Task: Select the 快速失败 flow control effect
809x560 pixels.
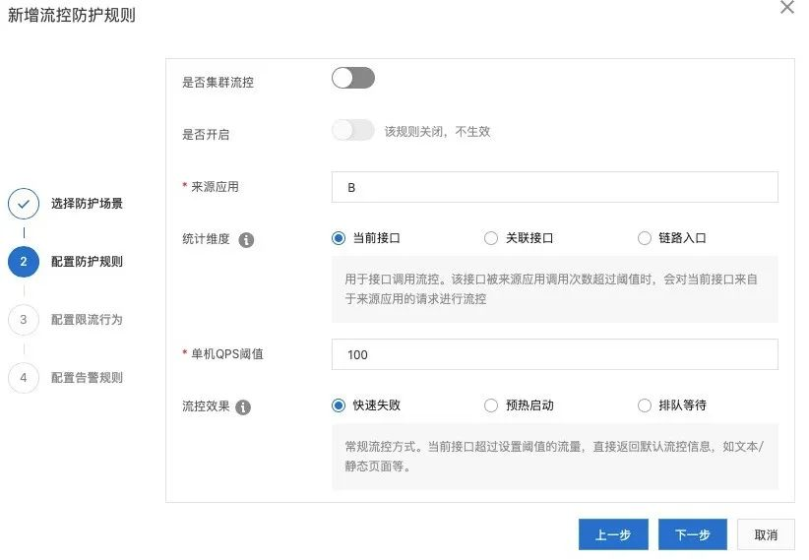Action: (339, 405)
